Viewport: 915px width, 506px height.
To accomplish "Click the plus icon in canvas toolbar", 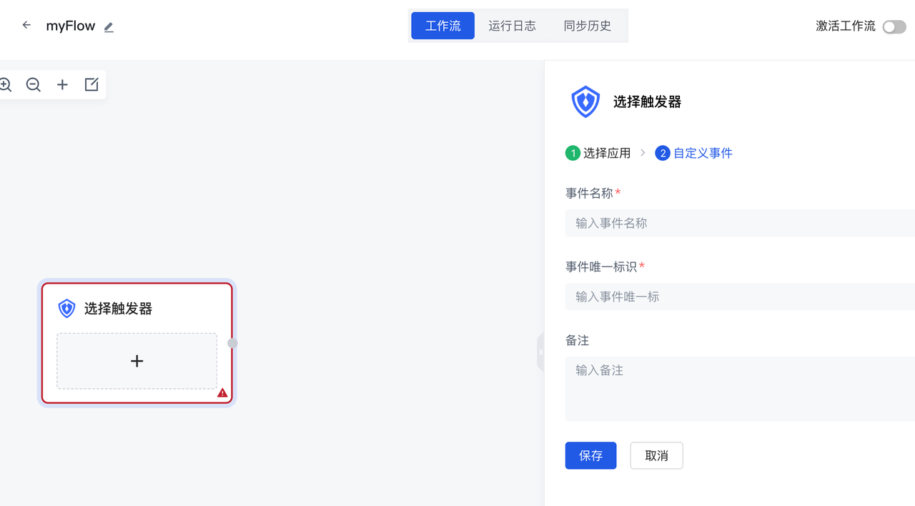I will [62, 85].
